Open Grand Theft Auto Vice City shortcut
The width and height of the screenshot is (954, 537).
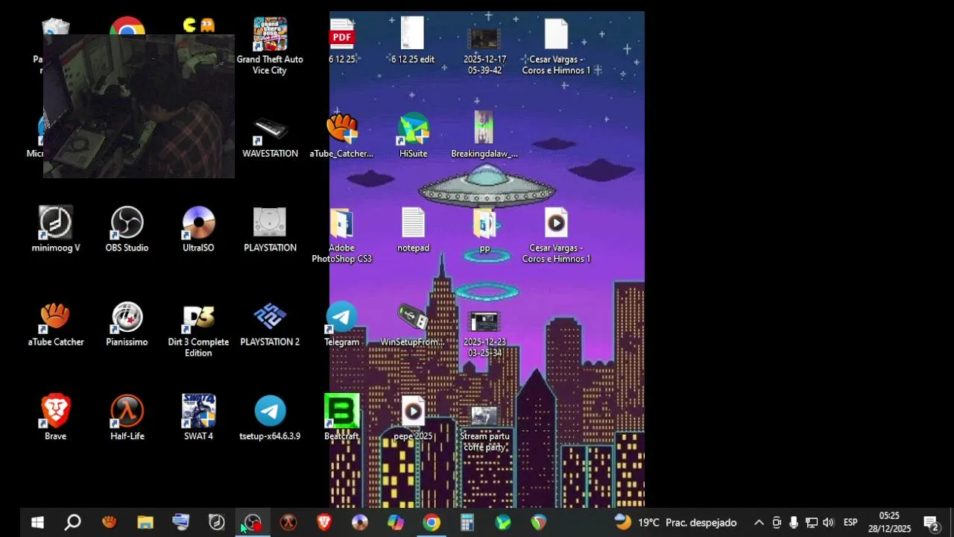tap(270, 45)
